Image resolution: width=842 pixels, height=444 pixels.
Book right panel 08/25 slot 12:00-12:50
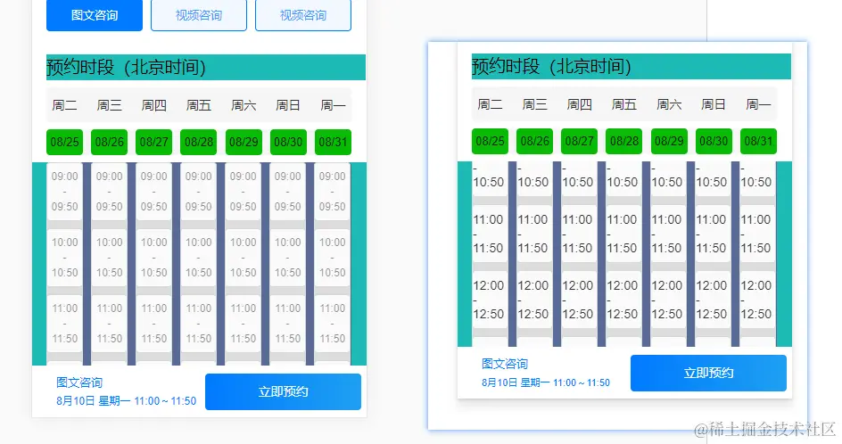click(490, 300)
